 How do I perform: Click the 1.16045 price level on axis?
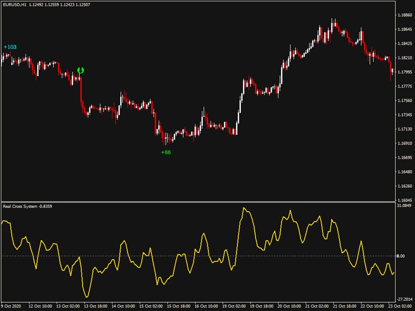click(x=405, y=200)
